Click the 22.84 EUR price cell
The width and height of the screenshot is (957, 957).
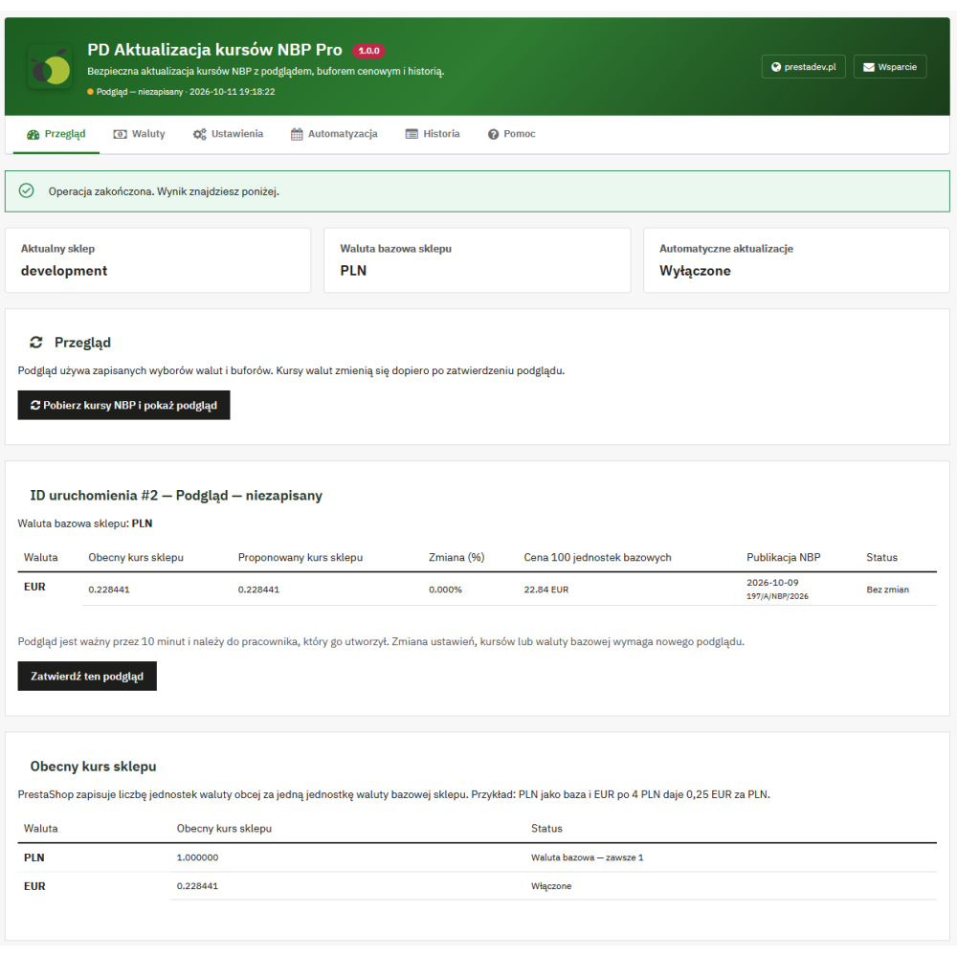point(546,590)
